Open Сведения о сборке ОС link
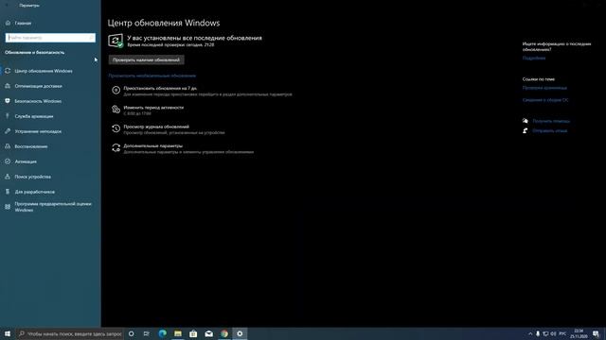The height and width of the screenshot is (340, 606). (x=545, y=100)
